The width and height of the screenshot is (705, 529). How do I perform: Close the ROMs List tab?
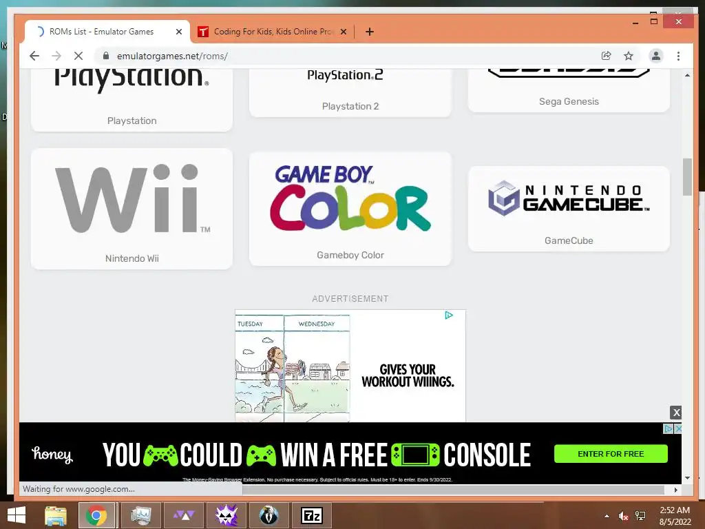pyautogui.click(x=179, y=32)
